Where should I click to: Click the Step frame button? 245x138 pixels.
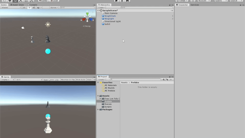(x=128, y=1)
